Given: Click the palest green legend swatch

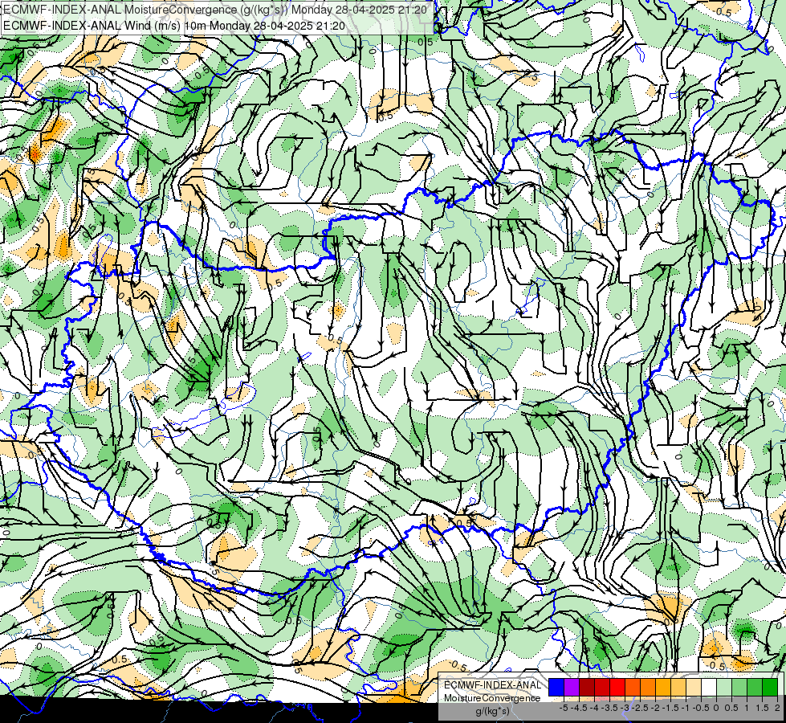Looking at the screenshot, I should [x=724, y=687].
